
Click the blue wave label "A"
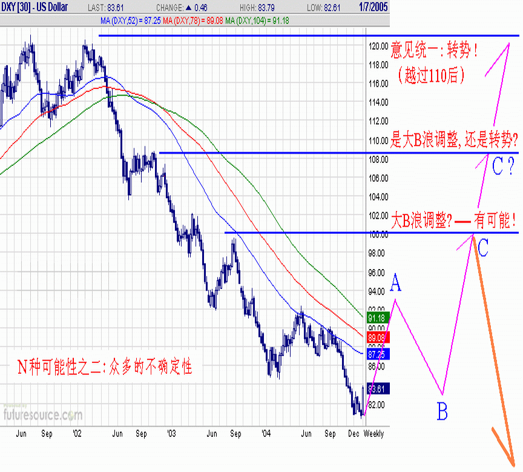[x=396, y=282]
